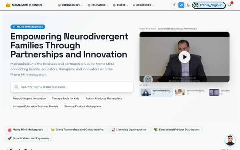Click the red notification count badge

(x=232, y=3)
